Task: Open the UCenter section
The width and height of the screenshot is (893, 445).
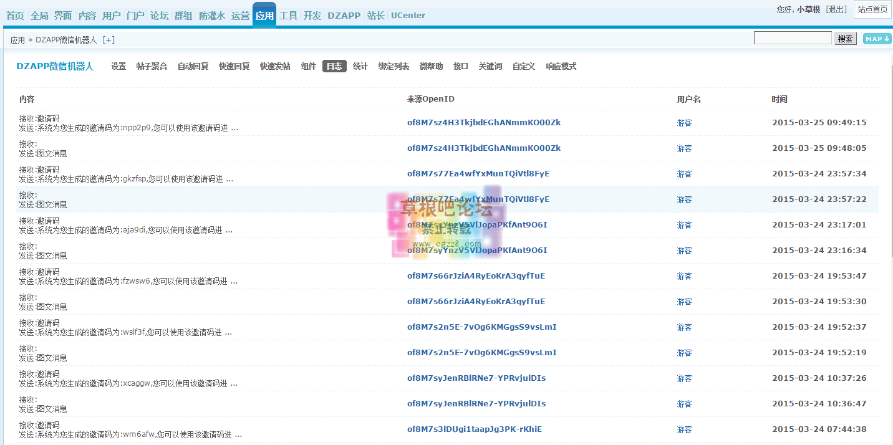Action: click(408, 15)
